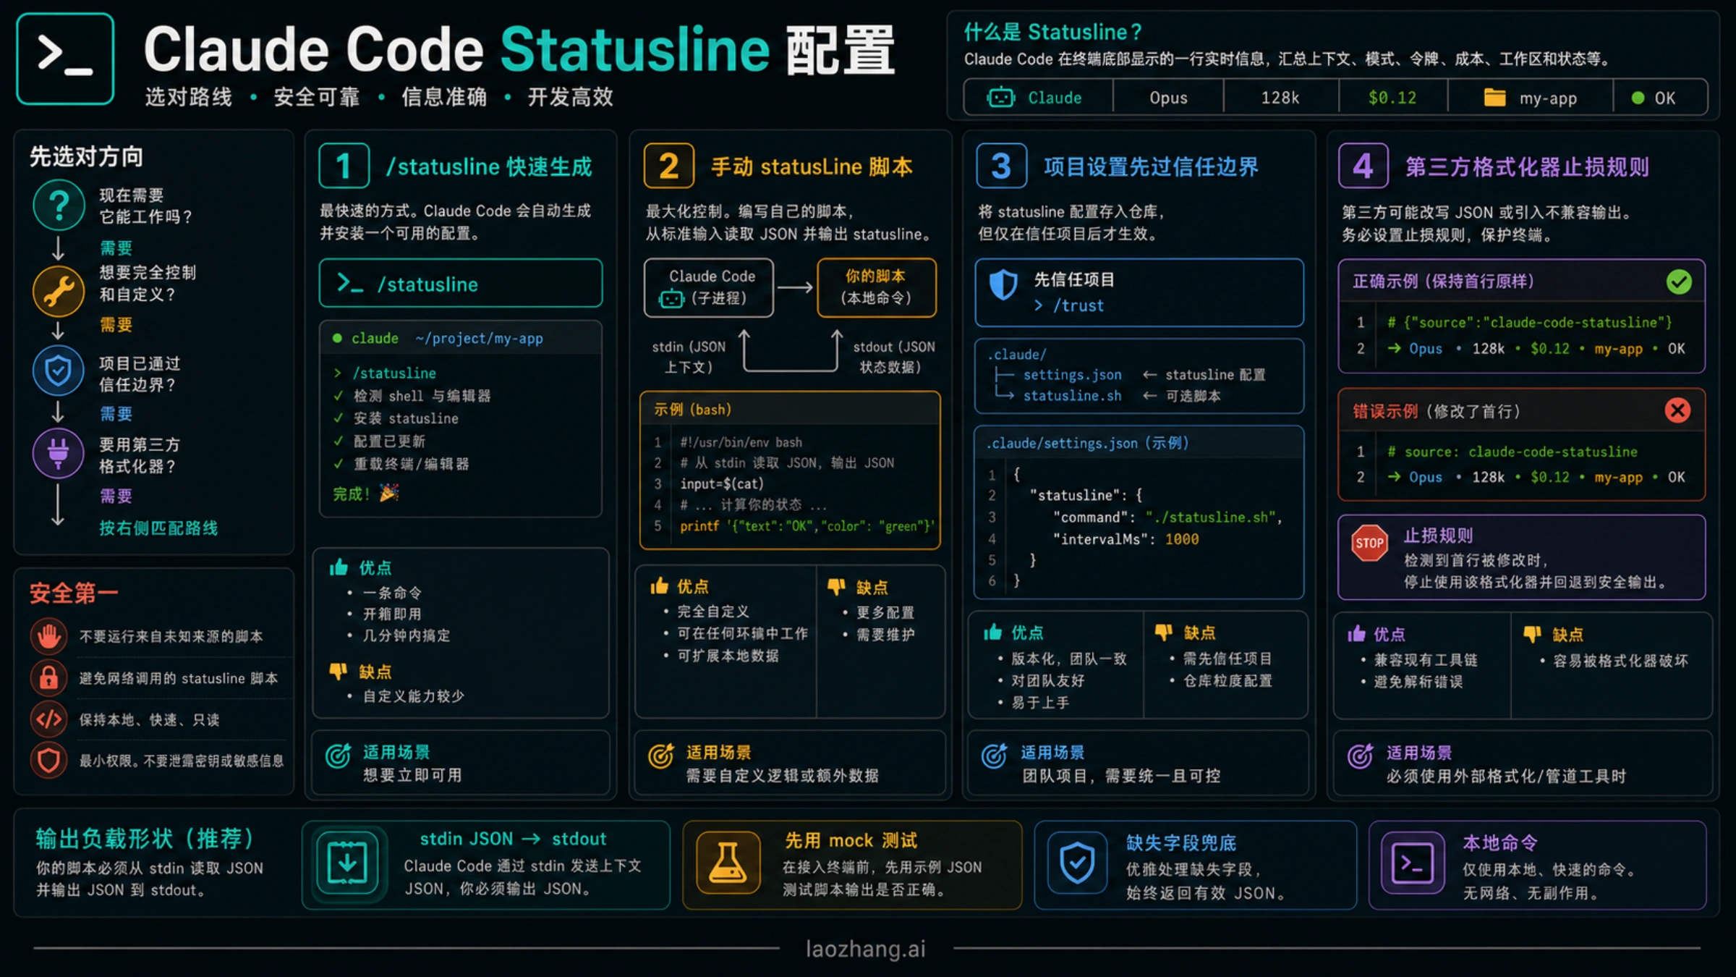Click the Opus segment in status bar
This screenshot has height=977, width=1736.
tap(1168, 98)
